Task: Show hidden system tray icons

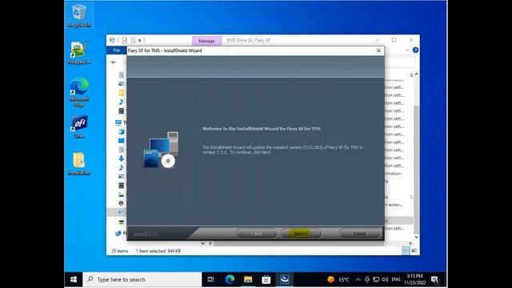Action: coord(358,279)
